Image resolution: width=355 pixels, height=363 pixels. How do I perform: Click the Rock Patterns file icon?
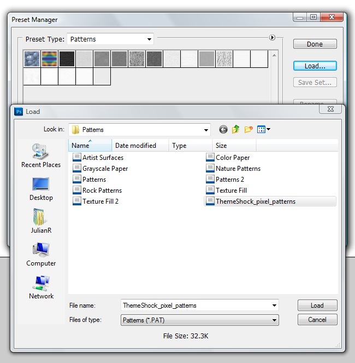click(76, 190)
